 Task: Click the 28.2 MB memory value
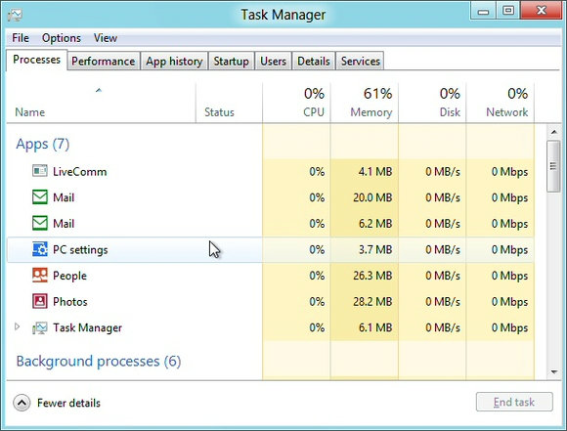(372, 302)
